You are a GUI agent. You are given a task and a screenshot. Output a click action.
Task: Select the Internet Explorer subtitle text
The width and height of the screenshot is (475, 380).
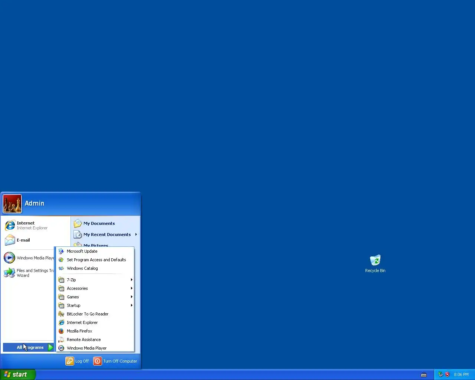click(32, 228)
